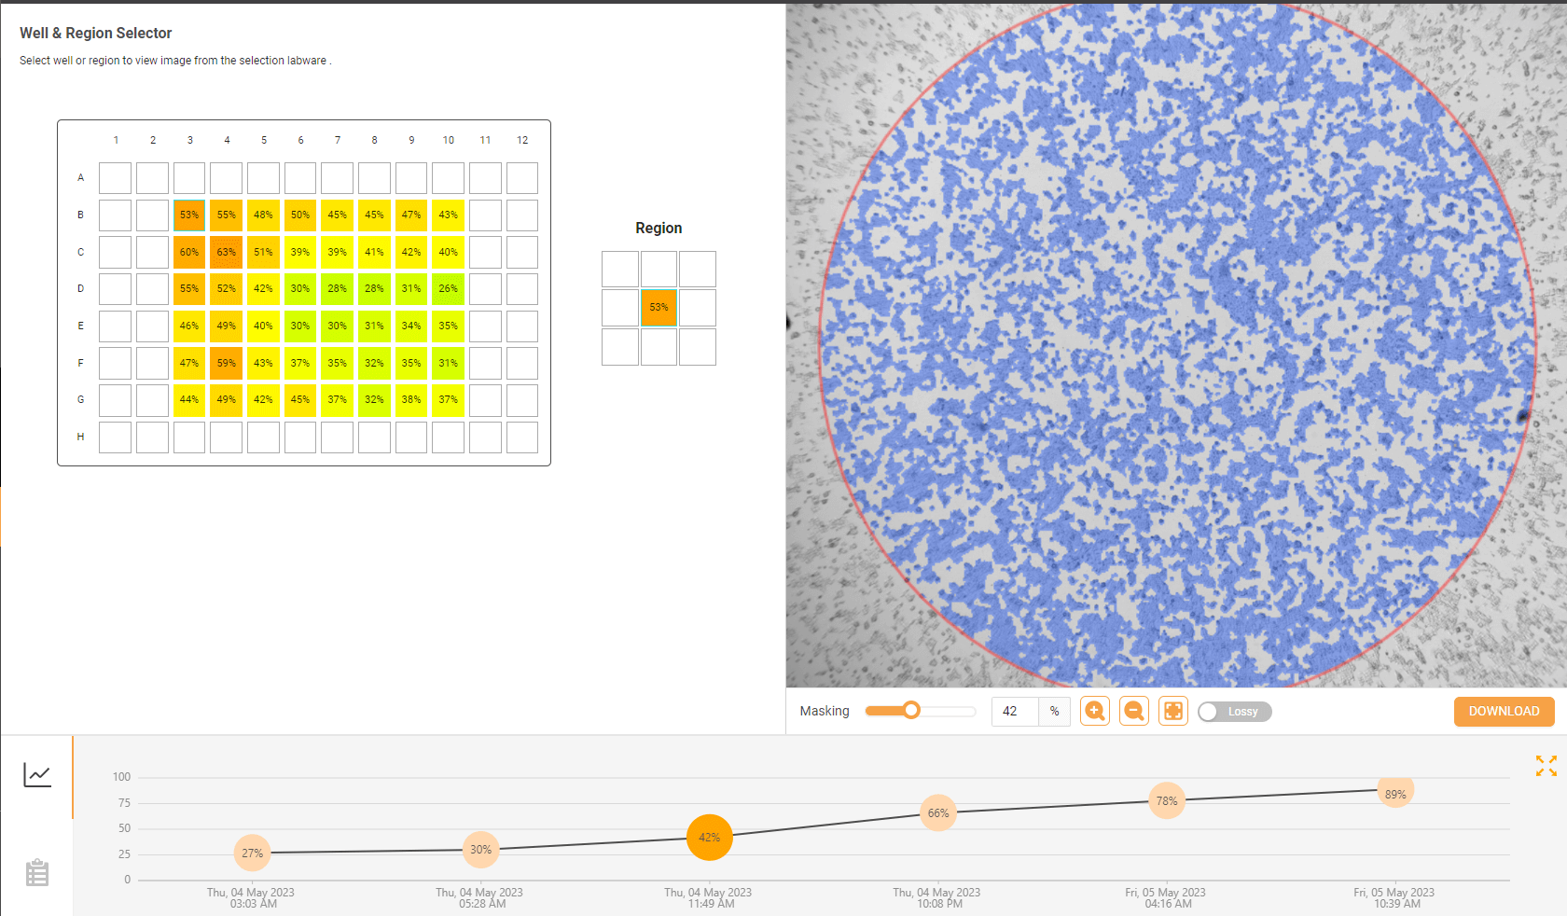Open the clipboard notes sidebar icon
The height and width of the screenshot is (916, 1567).
tap(37, 873)
